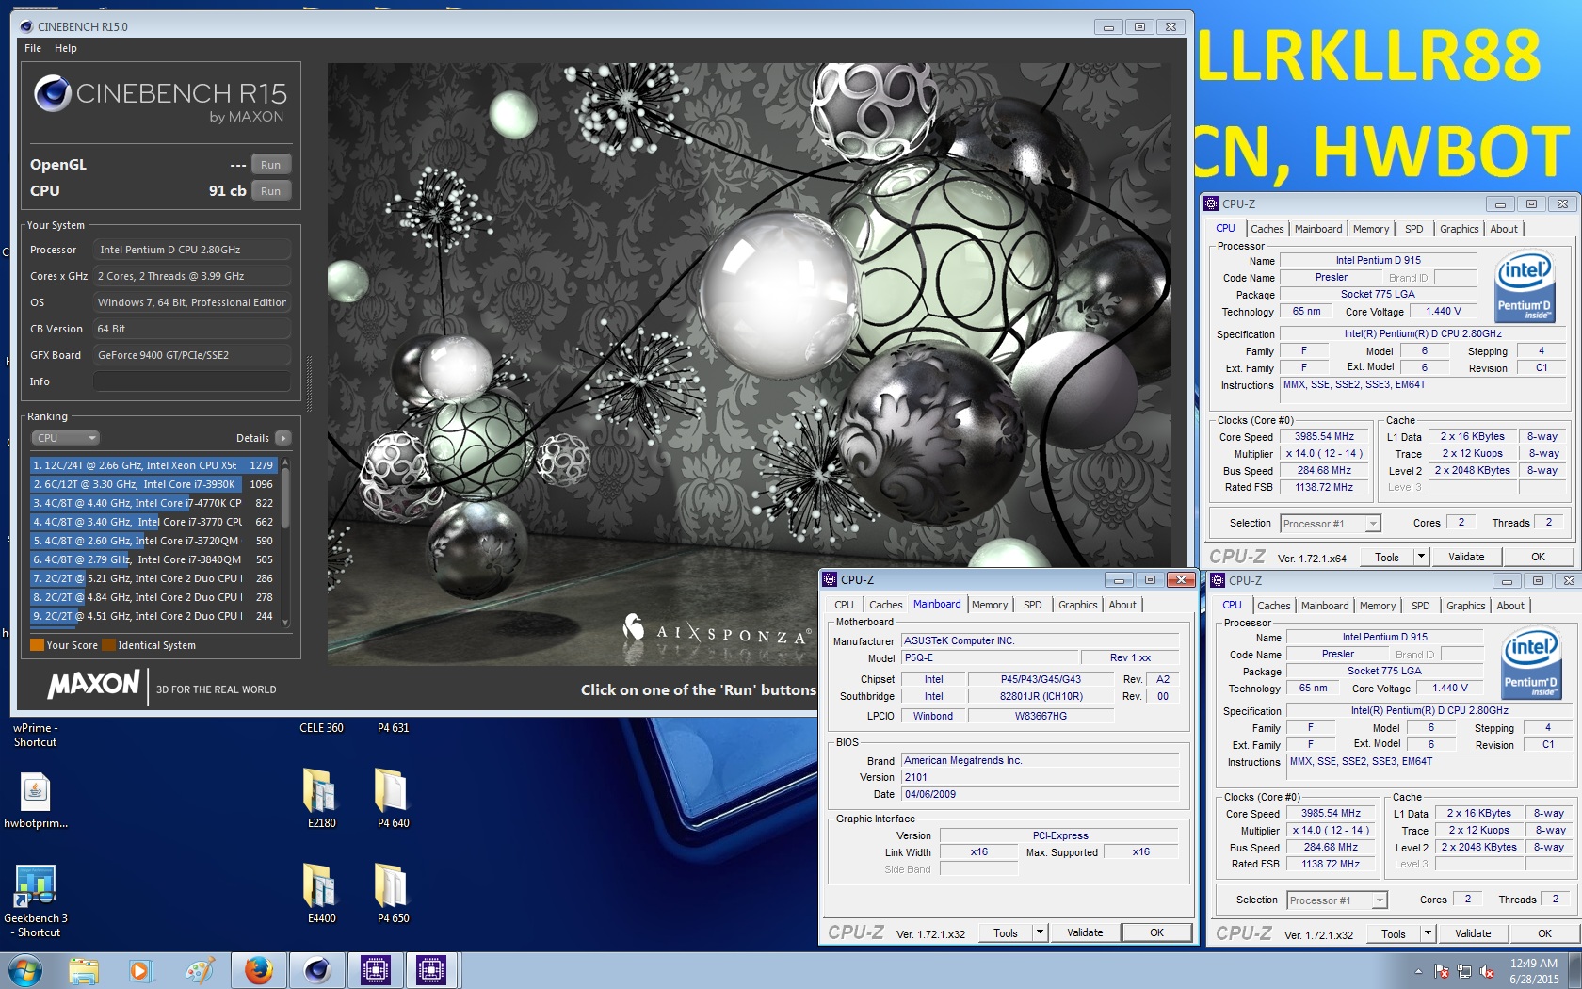Open Tools dropdown arrow in top CPU-Z

[x=1421, y=557]
